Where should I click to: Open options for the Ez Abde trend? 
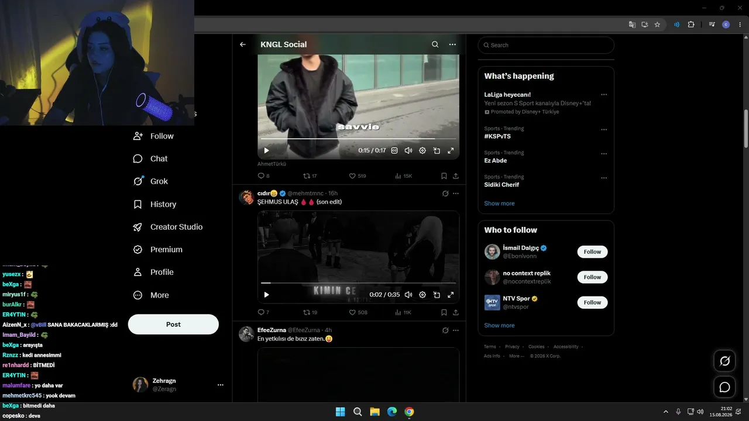(x=604, y=154)
